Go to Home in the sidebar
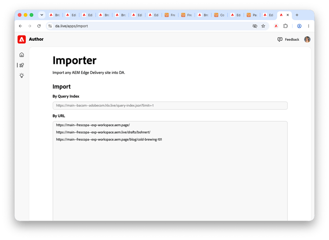Viewport: 329px width, 240px height. [21, 55]
